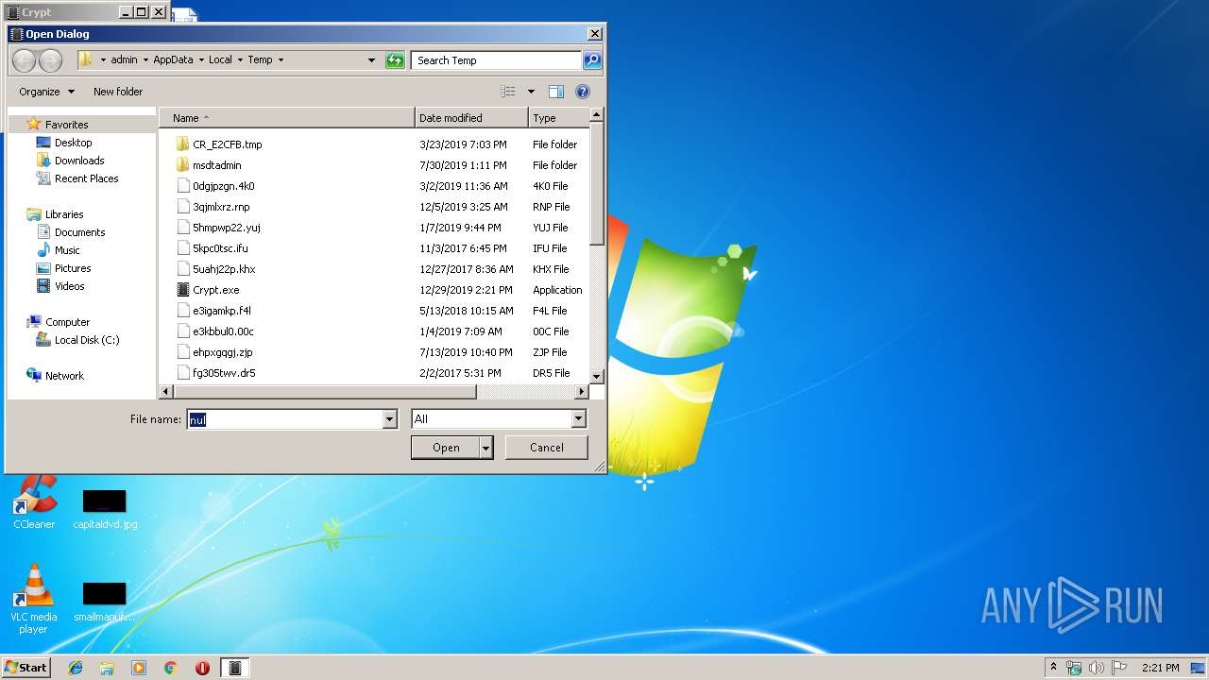The width and height of the screenshot is (1209, 680).
Task: Open the address bar history dropdown
Action: click(x=371, y=60)
